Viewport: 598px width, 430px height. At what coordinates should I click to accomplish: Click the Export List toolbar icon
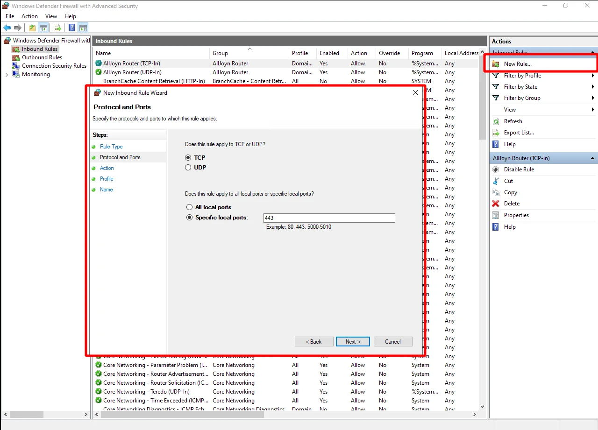click(x=57, y=28)
